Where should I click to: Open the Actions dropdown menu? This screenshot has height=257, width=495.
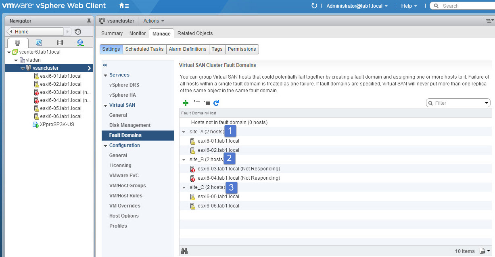[154, 21]
